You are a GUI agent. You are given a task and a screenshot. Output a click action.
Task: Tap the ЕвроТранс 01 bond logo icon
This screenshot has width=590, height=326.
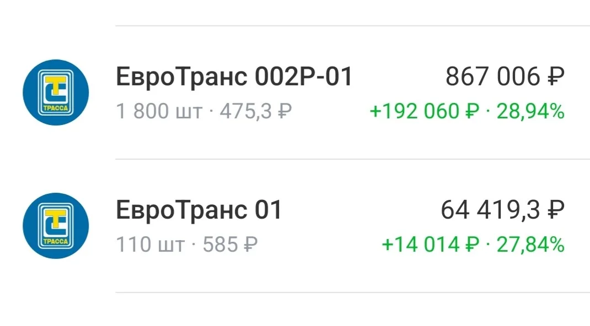[x=56, y=226]
